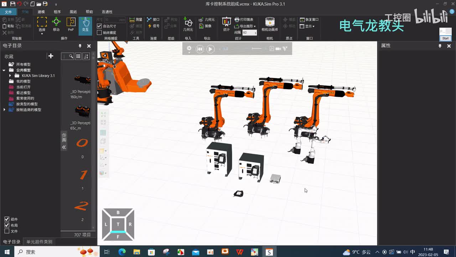Click the Start button at top right

pos(445,38)
